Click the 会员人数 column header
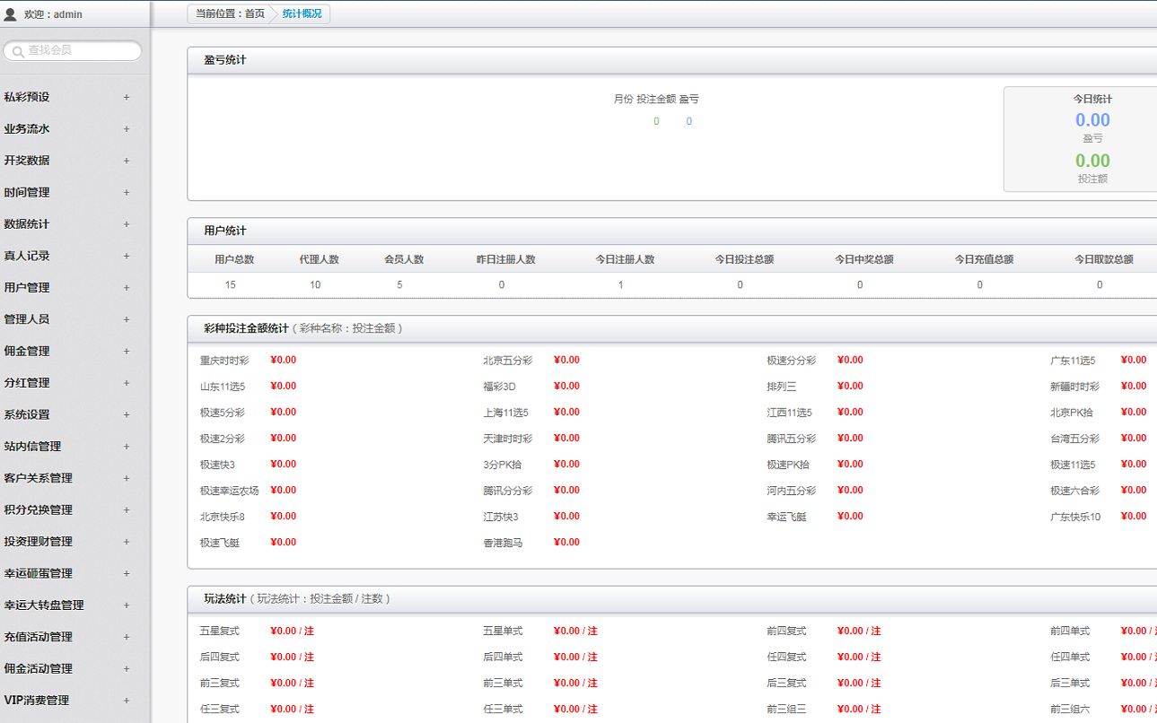The height and width of the screenshot is (723, 1157). [x=404, y=259]
